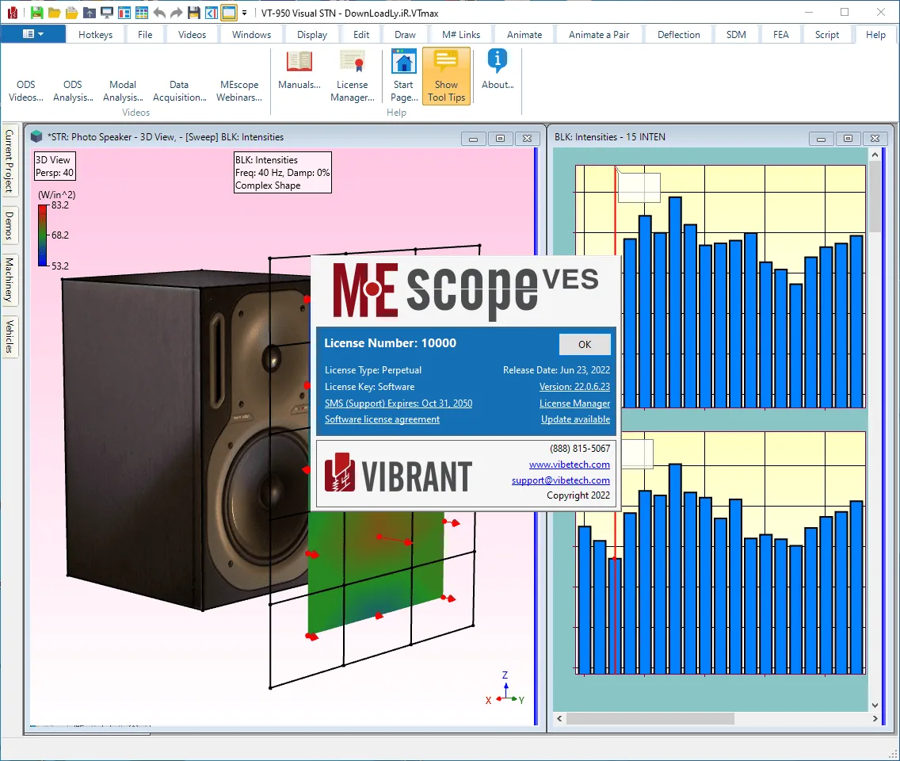The width and height of the screenshot is (900, 761).
Task: Click the Update available link
Action: pyautogui.click(x=575, y=419)
